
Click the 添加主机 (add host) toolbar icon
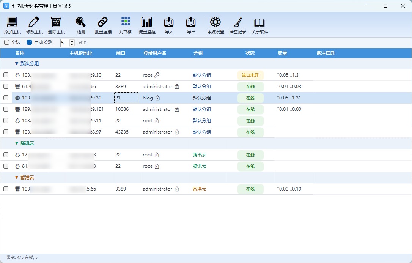coord(13,22)
